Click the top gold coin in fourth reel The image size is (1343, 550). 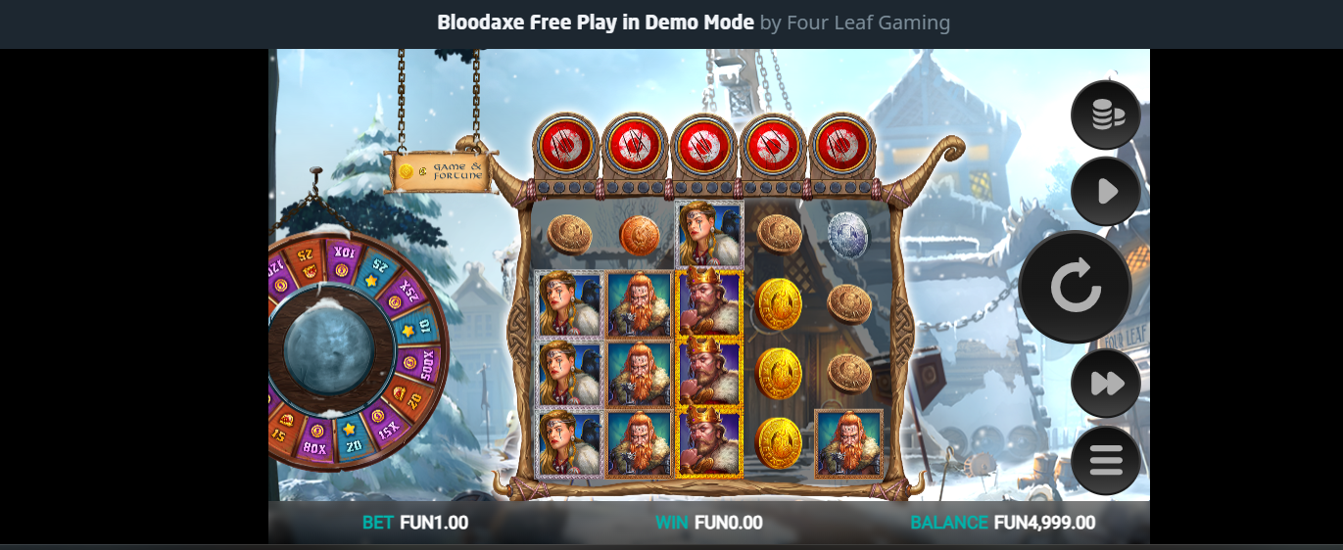[x=780, y=303]
